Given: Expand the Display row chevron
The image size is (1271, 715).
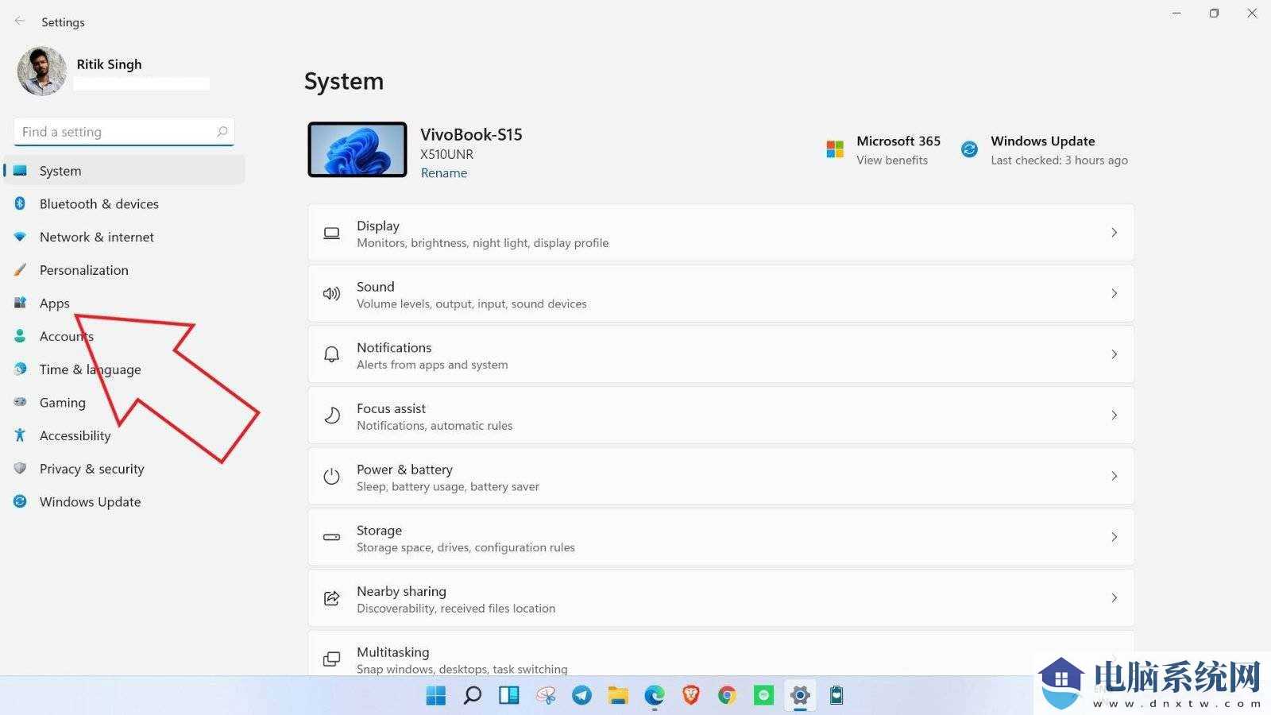Looking at the screenshot, I should (x=1115, y=233).
